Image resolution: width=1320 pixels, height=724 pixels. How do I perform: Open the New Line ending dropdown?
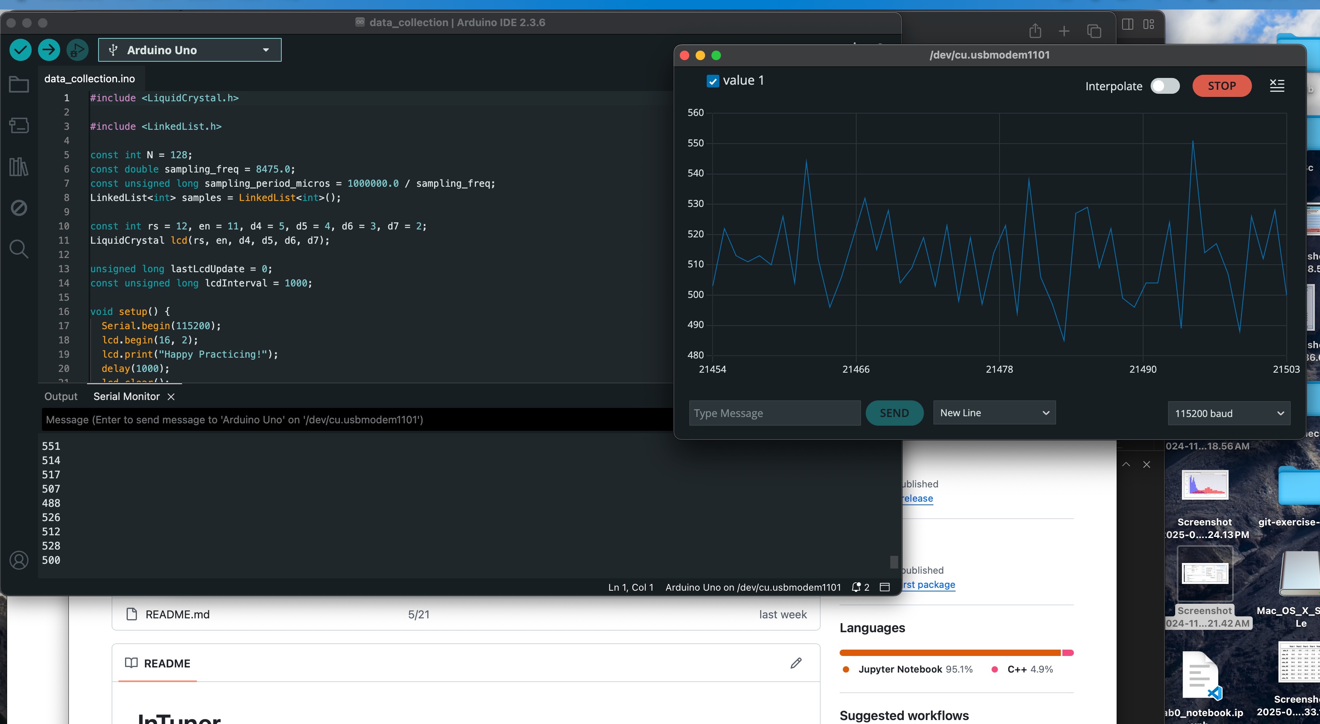tap(995, 413)
